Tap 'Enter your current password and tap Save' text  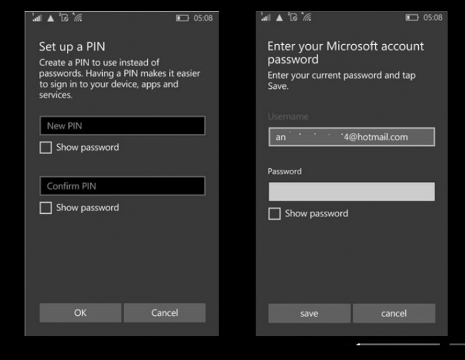pos(341,81)
